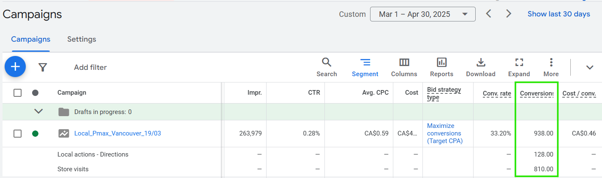Click the Add filter field
This screenshot has width=602, height=178.
(x=90, y=67)
